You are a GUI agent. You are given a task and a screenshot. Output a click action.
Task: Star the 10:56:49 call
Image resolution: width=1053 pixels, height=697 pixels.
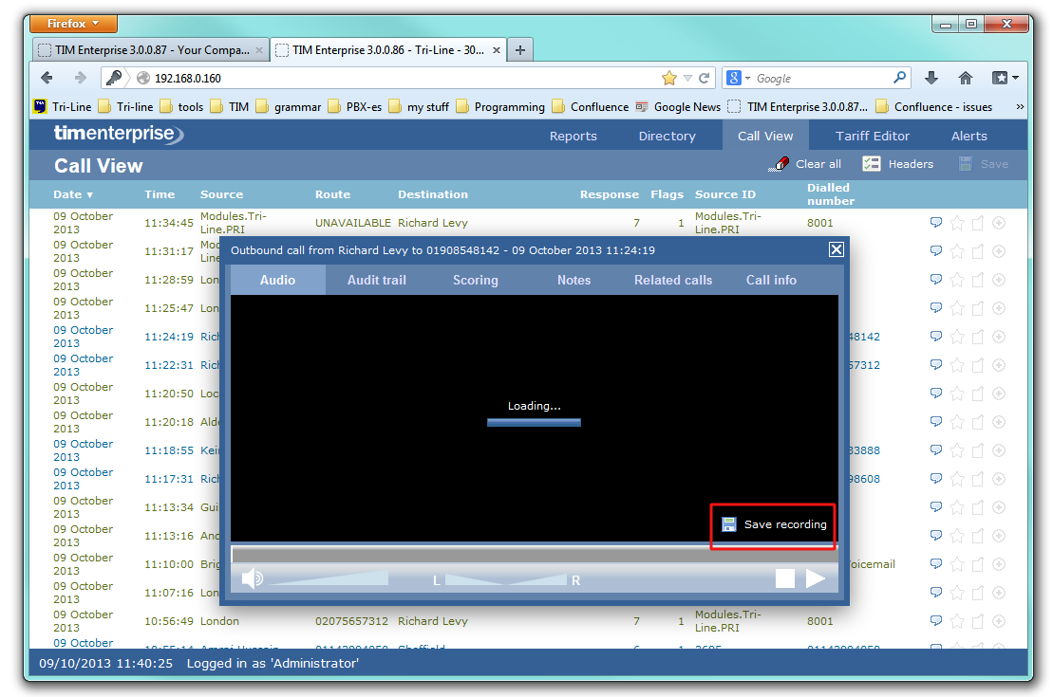[957, 621]
